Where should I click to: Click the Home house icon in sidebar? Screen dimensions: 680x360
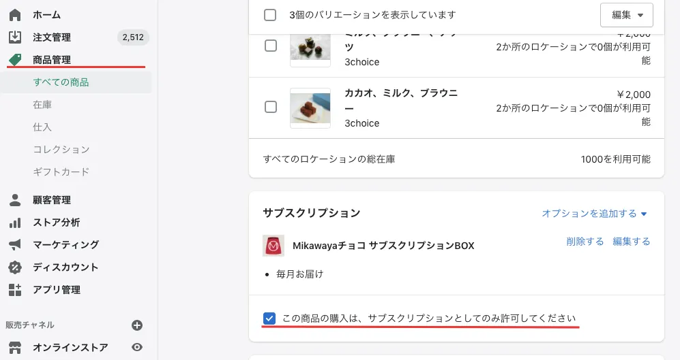pyautogui.click(x=15, y=15)
